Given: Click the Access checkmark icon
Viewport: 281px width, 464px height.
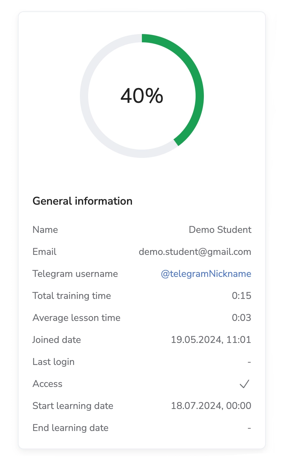Looking at the screenshot, I should pyautogui.click(x=244, y=384).
